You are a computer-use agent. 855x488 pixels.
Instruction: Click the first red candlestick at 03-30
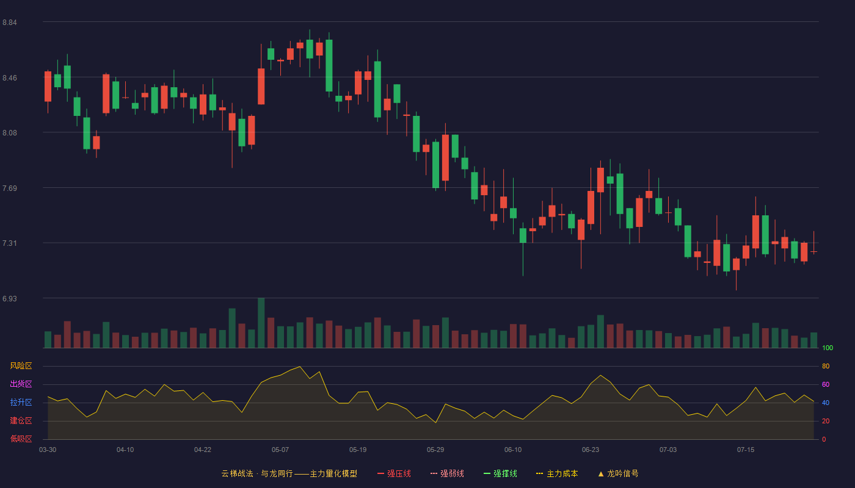[48, 87]
